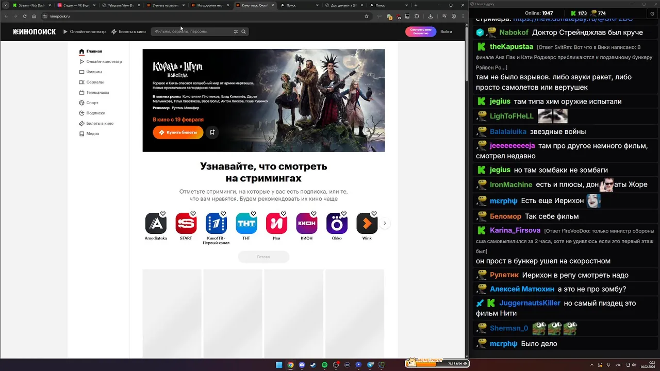Toggle heart on ТНТ

[254, 214]
